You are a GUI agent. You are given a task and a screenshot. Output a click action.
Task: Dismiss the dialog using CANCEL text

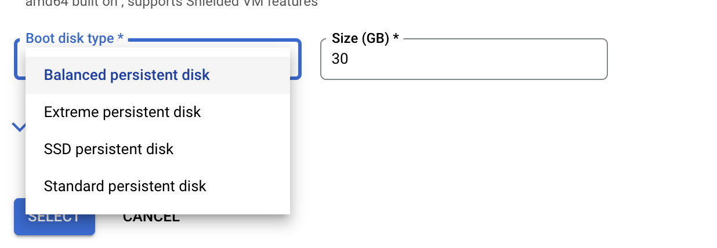tap(151, 217)
